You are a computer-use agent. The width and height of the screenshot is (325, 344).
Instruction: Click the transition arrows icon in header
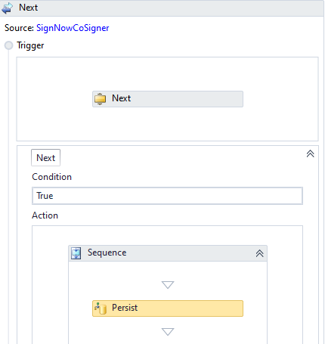tap(7, 8)
